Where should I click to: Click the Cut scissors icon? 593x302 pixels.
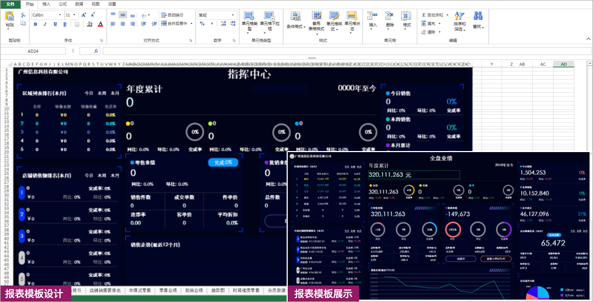[23, 15]
